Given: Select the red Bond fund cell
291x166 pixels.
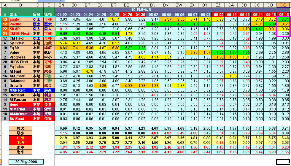Looking at the screenshot, I should pyautogui.click(x=20, y=105).
